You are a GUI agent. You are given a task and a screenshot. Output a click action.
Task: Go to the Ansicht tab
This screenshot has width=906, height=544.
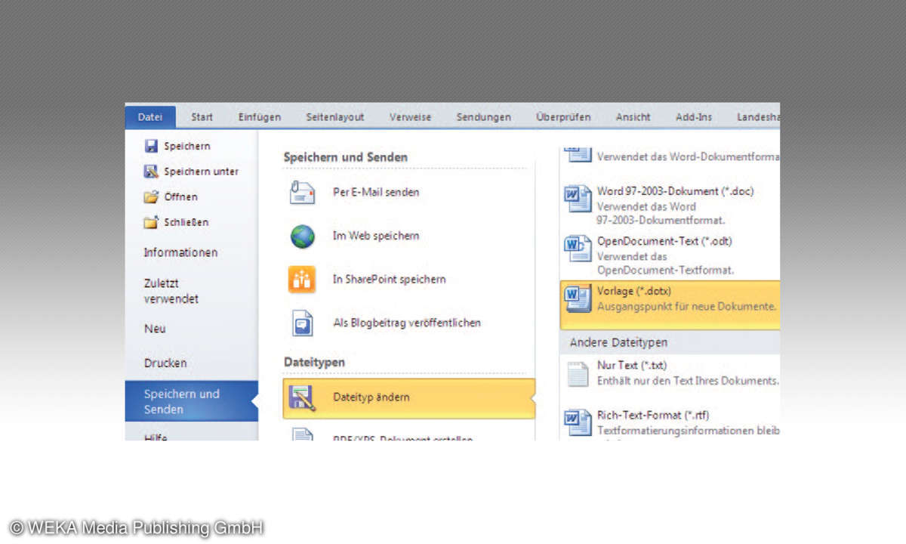(x=633, y=117)
